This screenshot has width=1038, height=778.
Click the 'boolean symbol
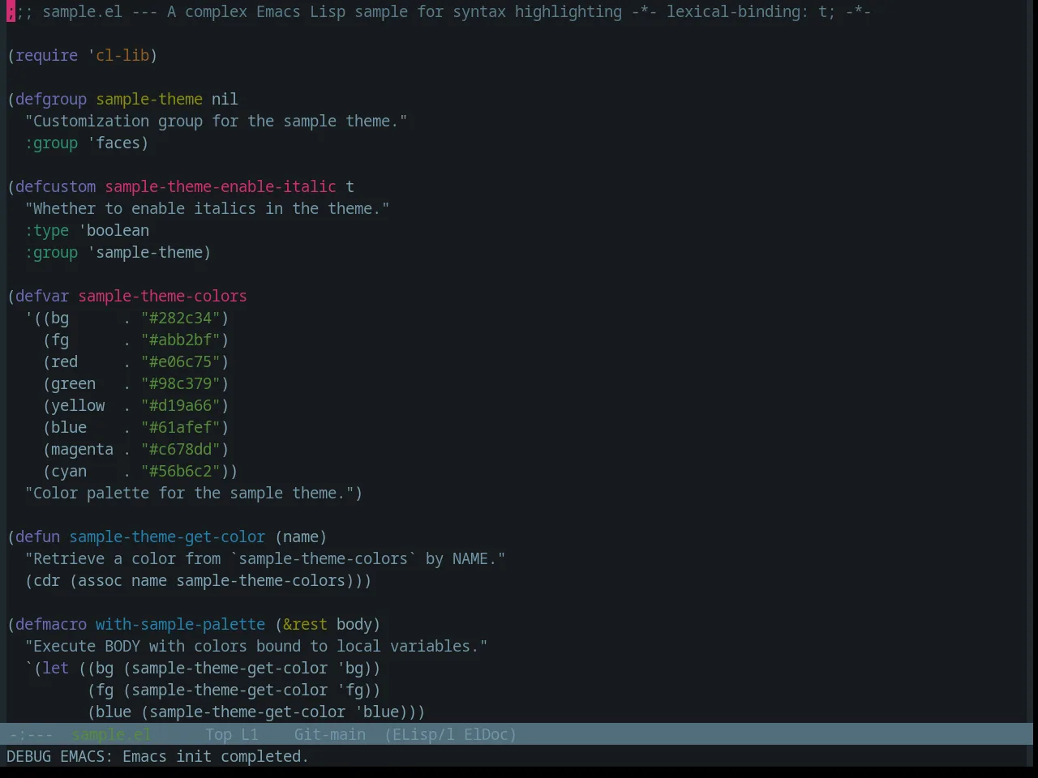pyautogui.click(x=114, y=230)
